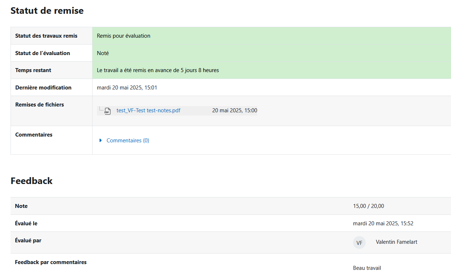Select the Beau travail feedback comment
Image resolution: width=451 pixels, height=280 pixels.
(x=367, y=268)
